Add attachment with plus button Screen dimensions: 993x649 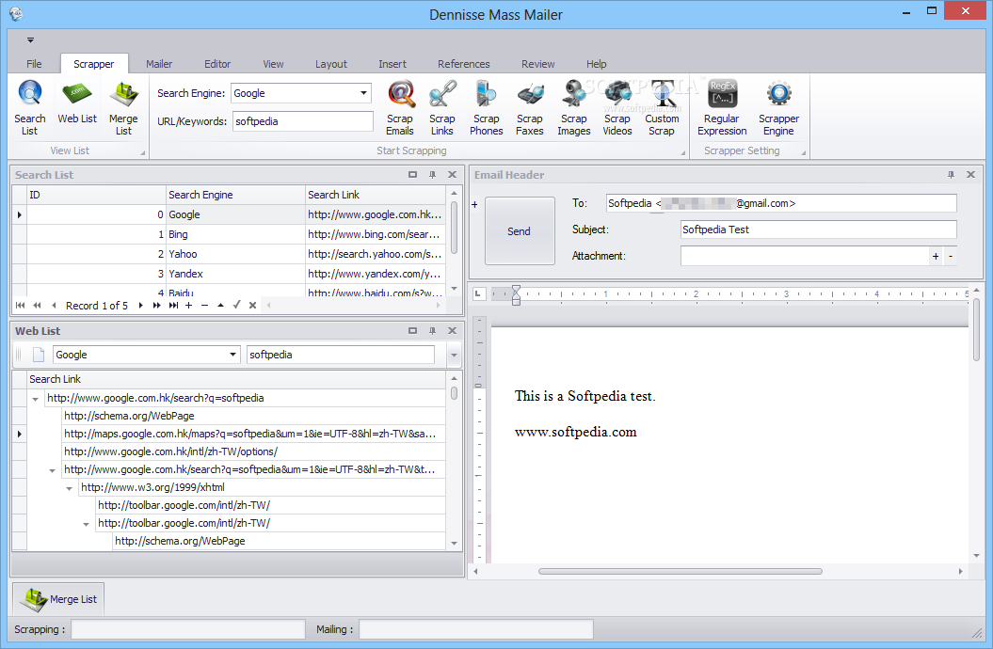[936, 256]
